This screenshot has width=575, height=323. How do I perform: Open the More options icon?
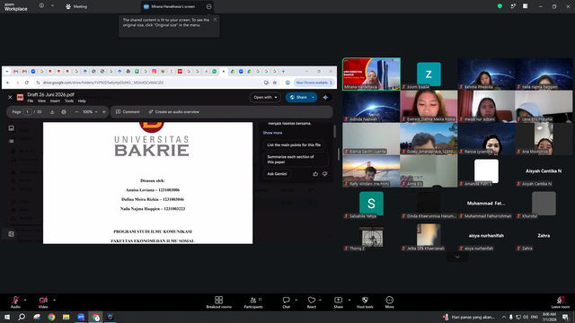[x=389, y=302]
